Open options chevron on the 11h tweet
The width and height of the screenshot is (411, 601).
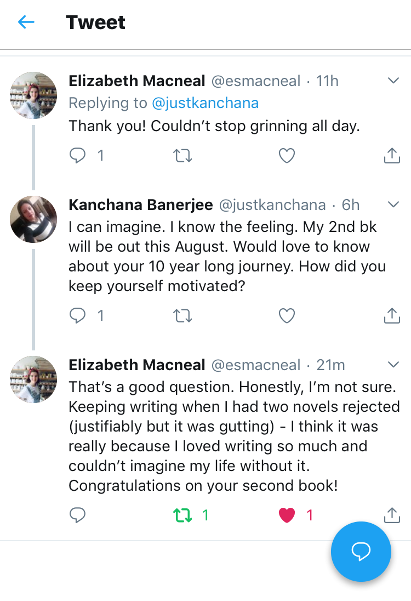click(393, 81)
